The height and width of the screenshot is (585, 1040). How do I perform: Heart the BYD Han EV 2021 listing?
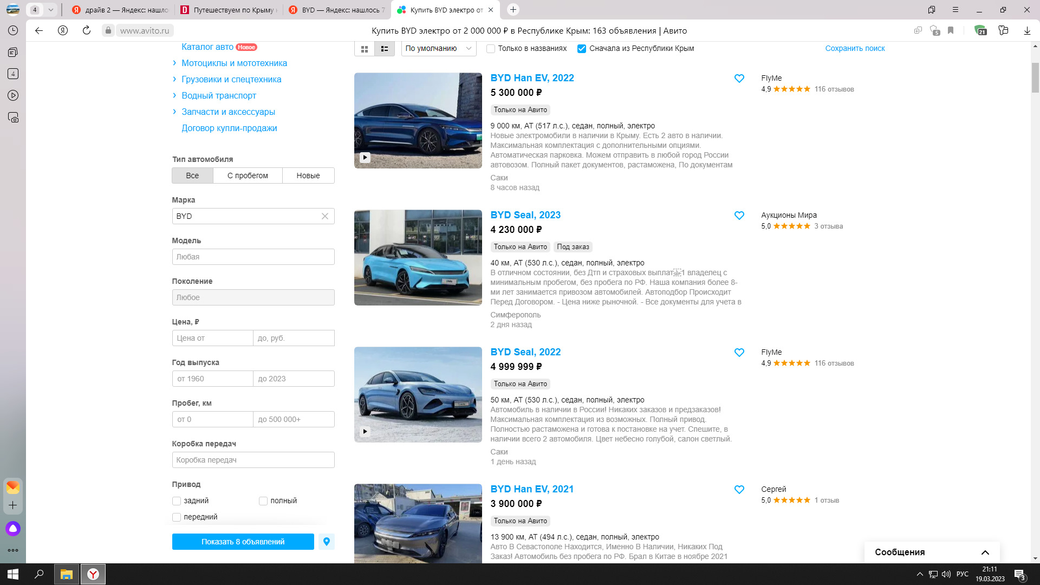point(739,490)
